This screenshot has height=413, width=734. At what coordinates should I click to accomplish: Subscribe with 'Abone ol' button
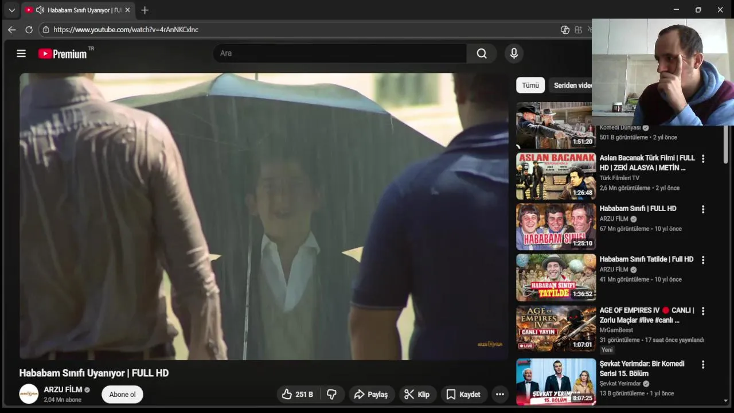click(x=122, y=394)
